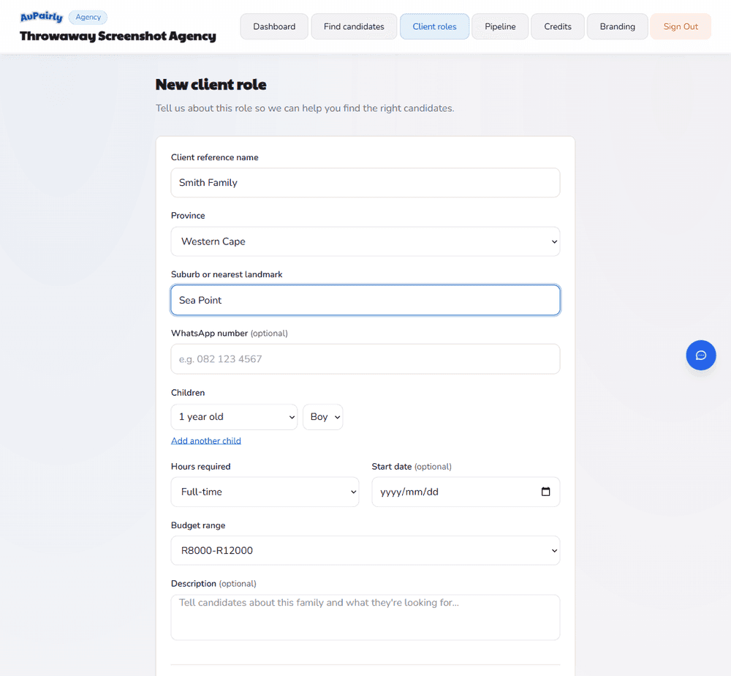This screenshot has width=731, height=676.
Task: Click the Description text area
Action: pyautogui.click(x=365, y=617)
